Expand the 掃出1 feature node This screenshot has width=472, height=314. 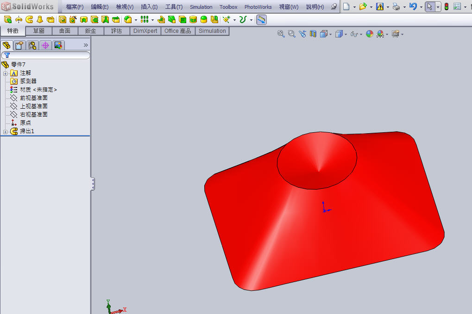pyautogui.click(x=5, y=132)
